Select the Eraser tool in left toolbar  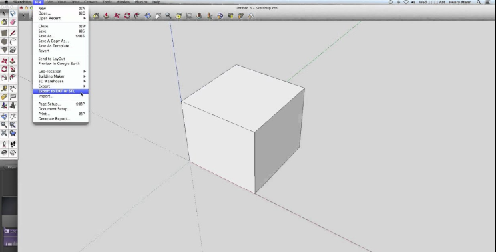pyautogui.click(x=13, y=22)
